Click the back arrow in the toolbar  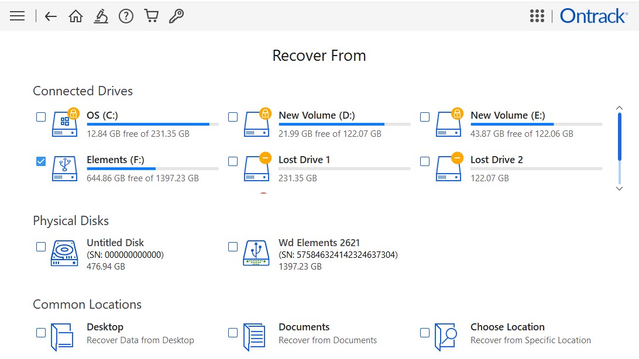pyautogui.click(x=50, y=16)
